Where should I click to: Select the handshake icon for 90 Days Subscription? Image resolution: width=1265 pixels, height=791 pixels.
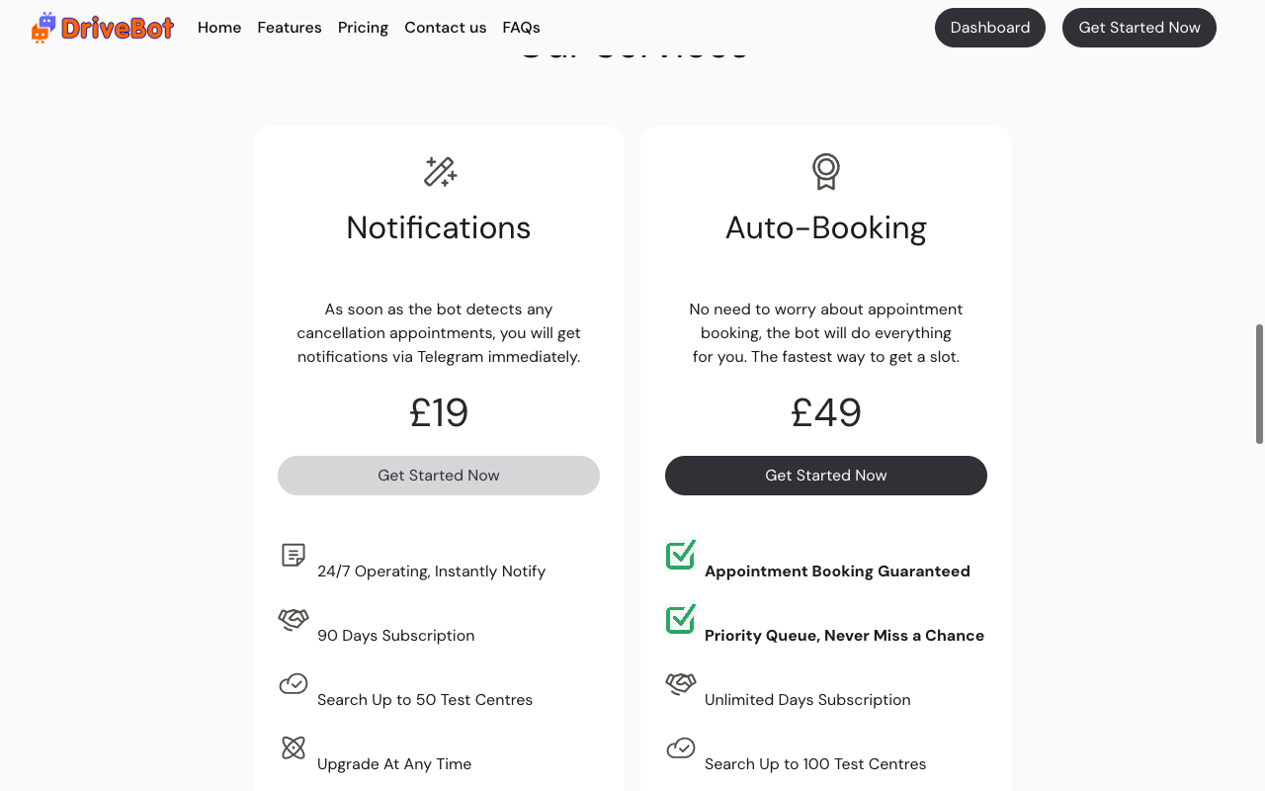coord(293,619)
